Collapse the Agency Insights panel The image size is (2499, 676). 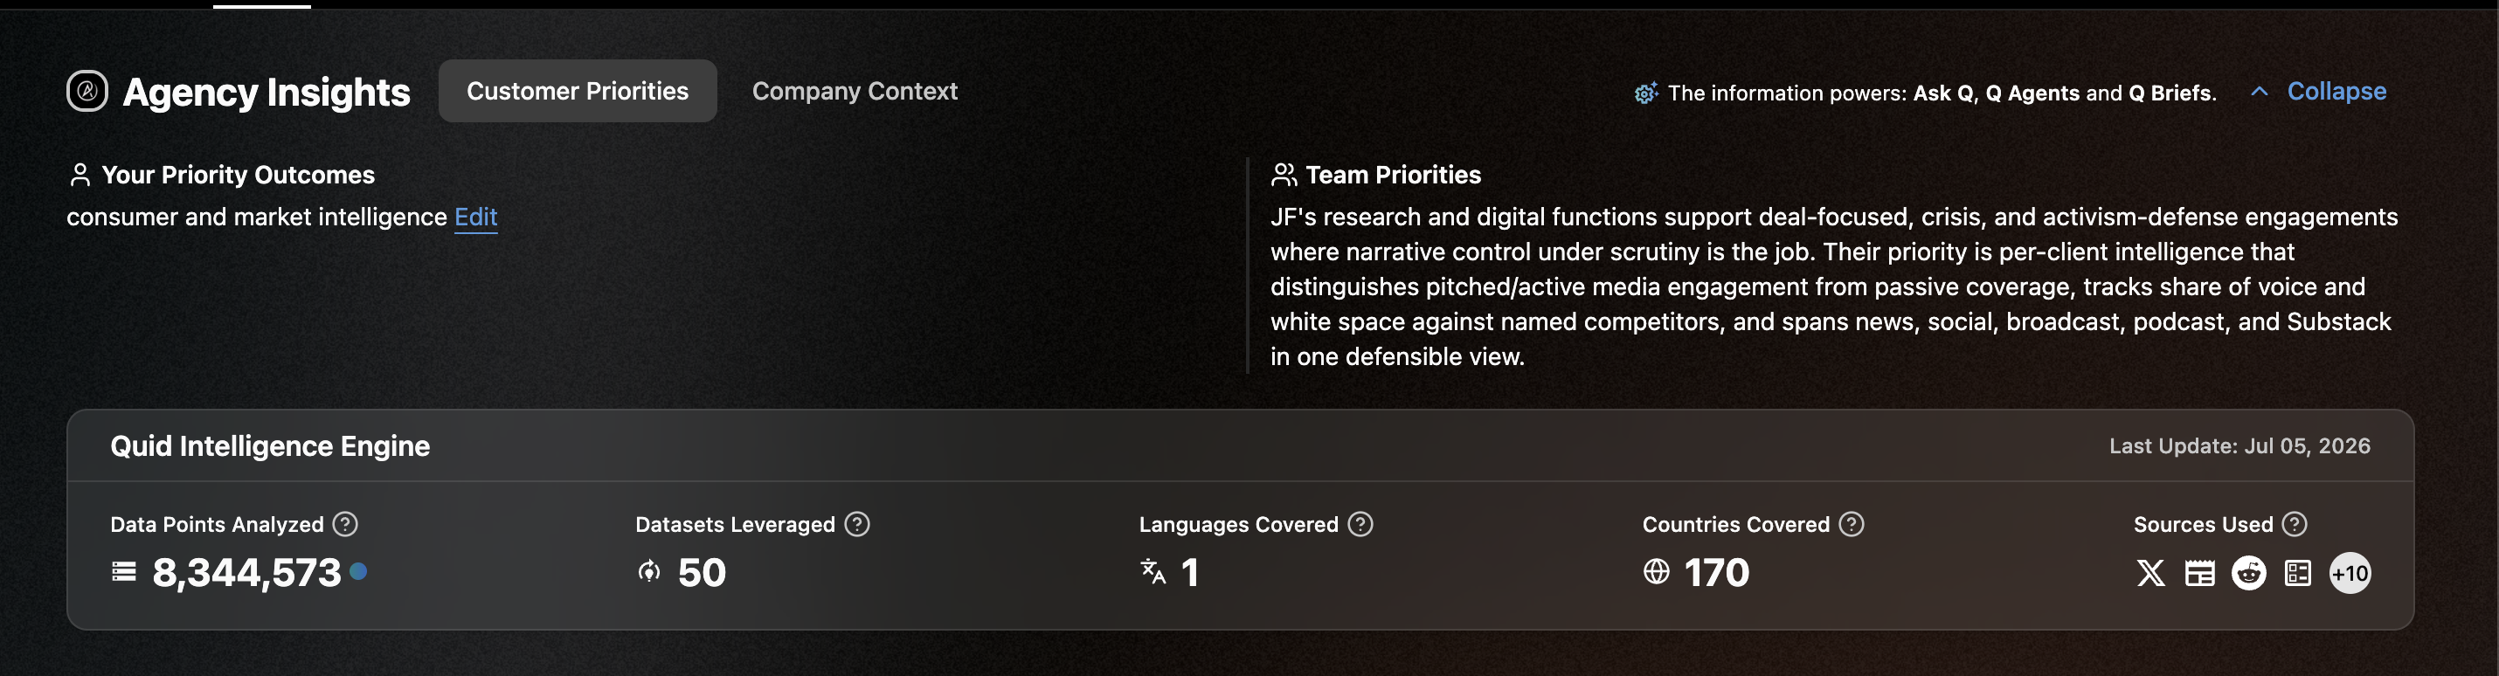point(2336,91)
